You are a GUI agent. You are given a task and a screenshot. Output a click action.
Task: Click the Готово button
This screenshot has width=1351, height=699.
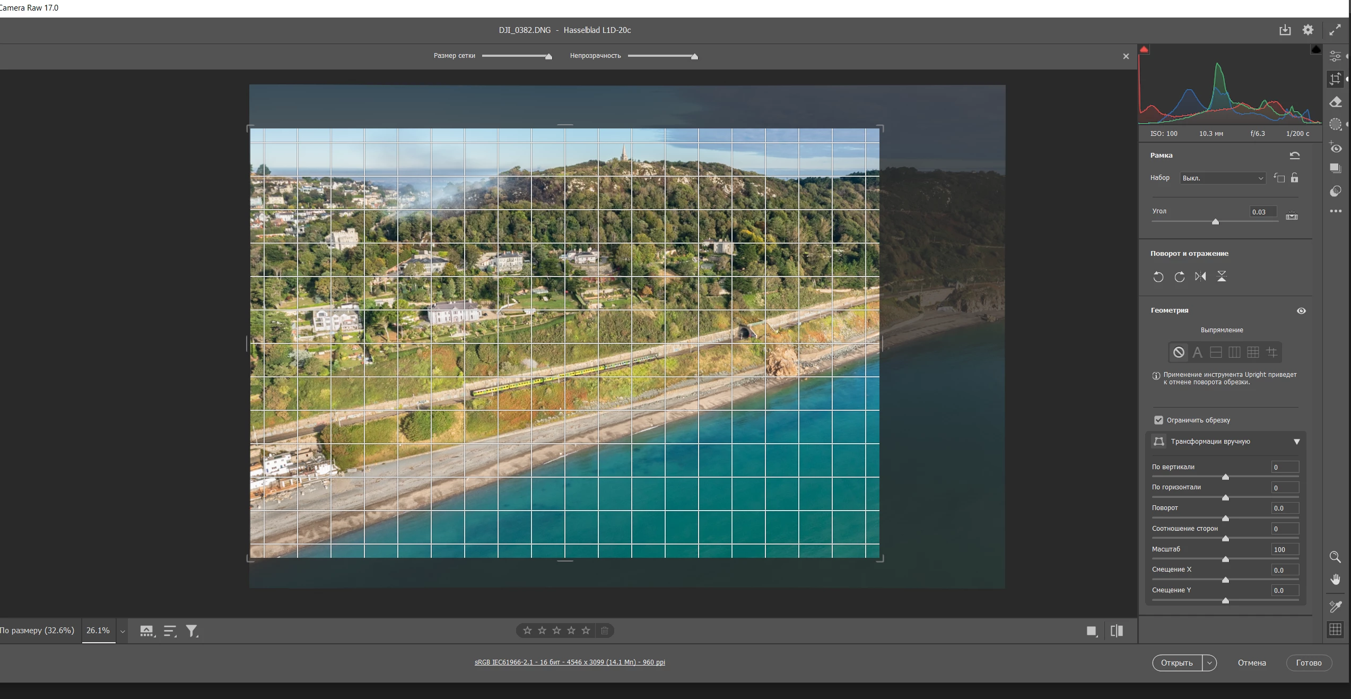click(1309, 662)
